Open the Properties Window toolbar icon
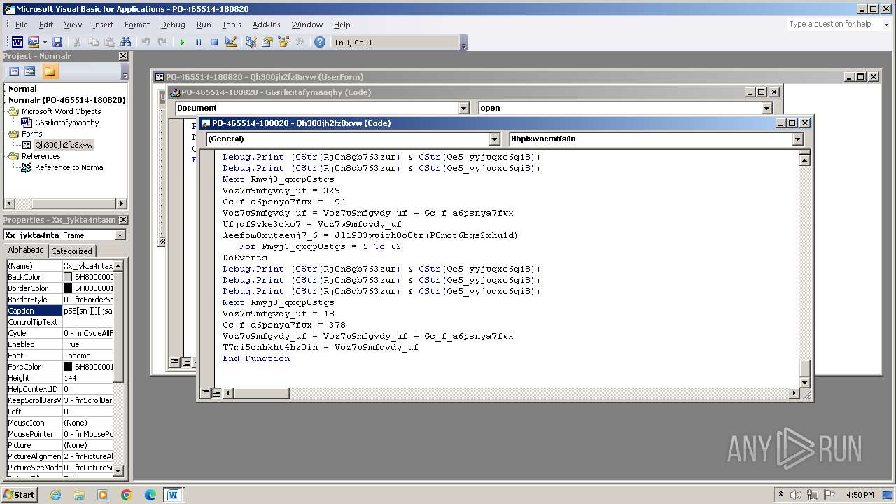The image size is (896, 504). coord(267,43)
